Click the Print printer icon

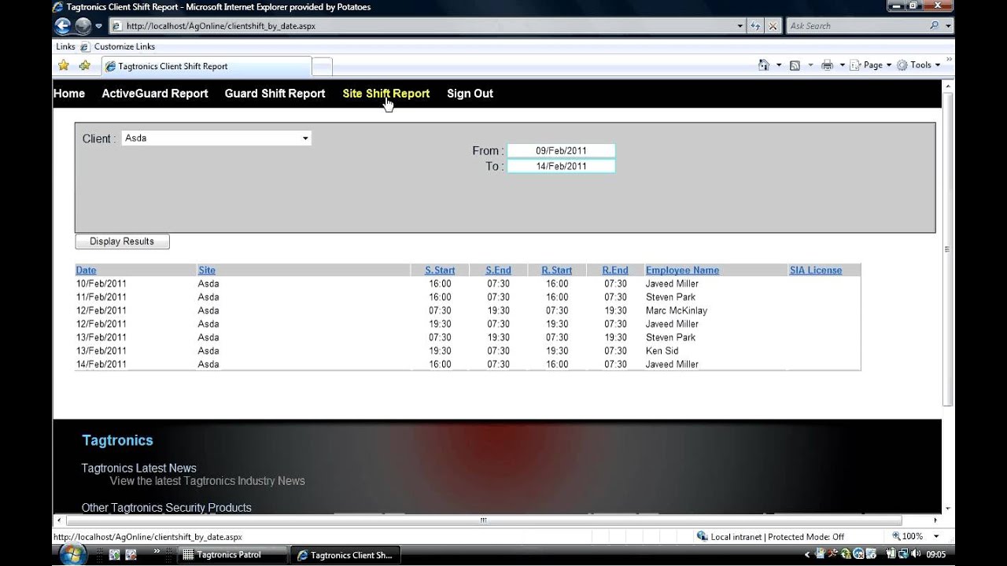coord(827,65)
